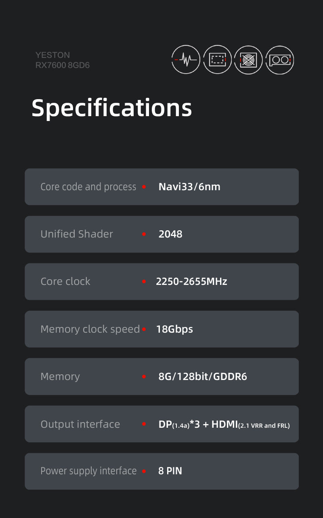This screenshot has height=518, width=323.
Task: Click the Navi33/6nm value
Action: coord(189,187)
